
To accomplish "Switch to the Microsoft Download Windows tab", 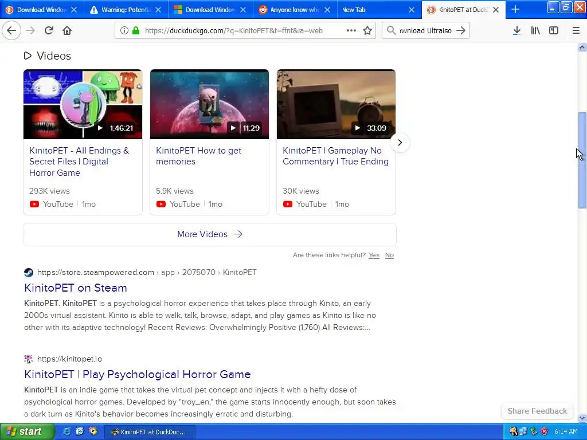I will tap(210, 10).
